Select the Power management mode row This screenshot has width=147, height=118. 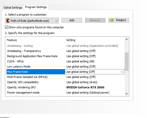(65, 93)
